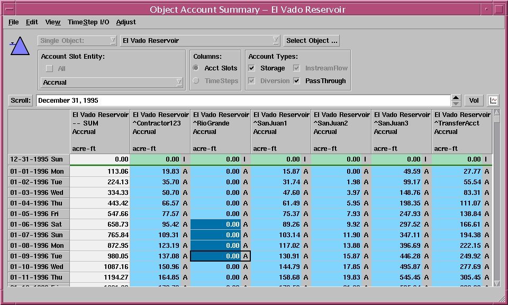Select the 01-07-1996 Sun row header

pos(39,235)
